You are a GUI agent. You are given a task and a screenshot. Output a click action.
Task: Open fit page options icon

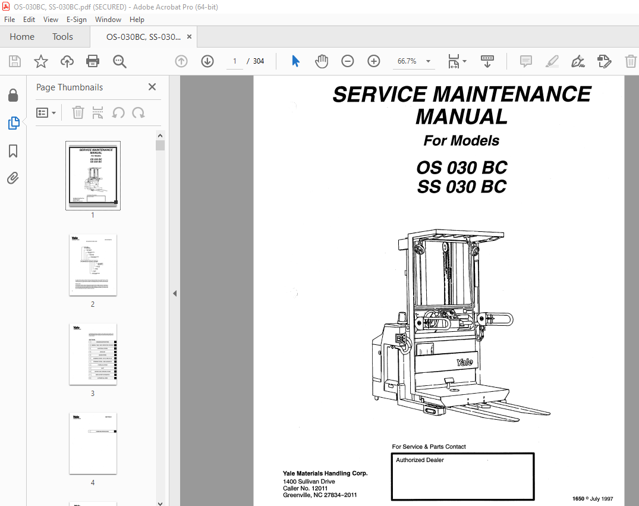(x=457, y=62)
